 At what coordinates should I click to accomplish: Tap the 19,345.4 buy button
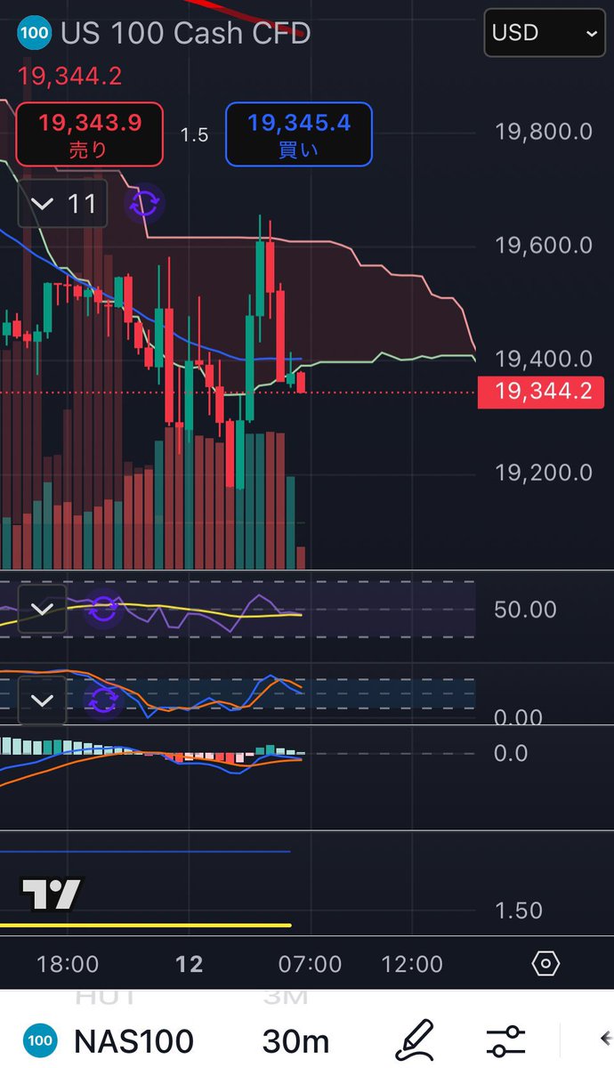click(299, 134)
